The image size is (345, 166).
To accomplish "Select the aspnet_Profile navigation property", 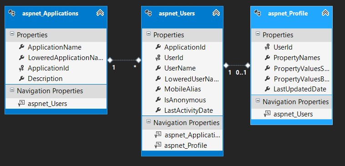I will click(186, 146).
